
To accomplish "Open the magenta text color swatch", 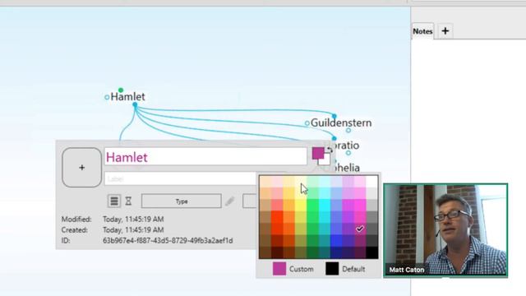I will point(318,153).
